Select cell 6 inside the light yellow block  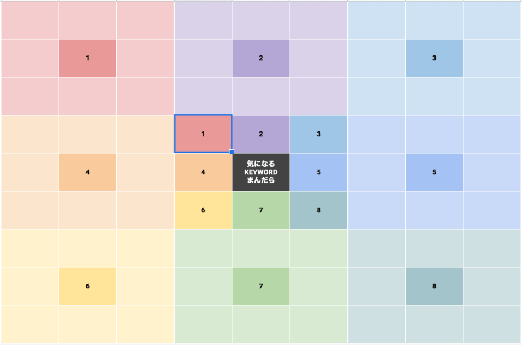(88, 286)
